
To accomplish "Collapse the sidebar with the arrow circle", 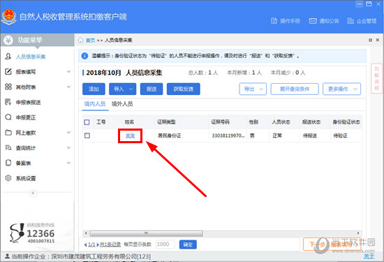I will pos(34,193).
